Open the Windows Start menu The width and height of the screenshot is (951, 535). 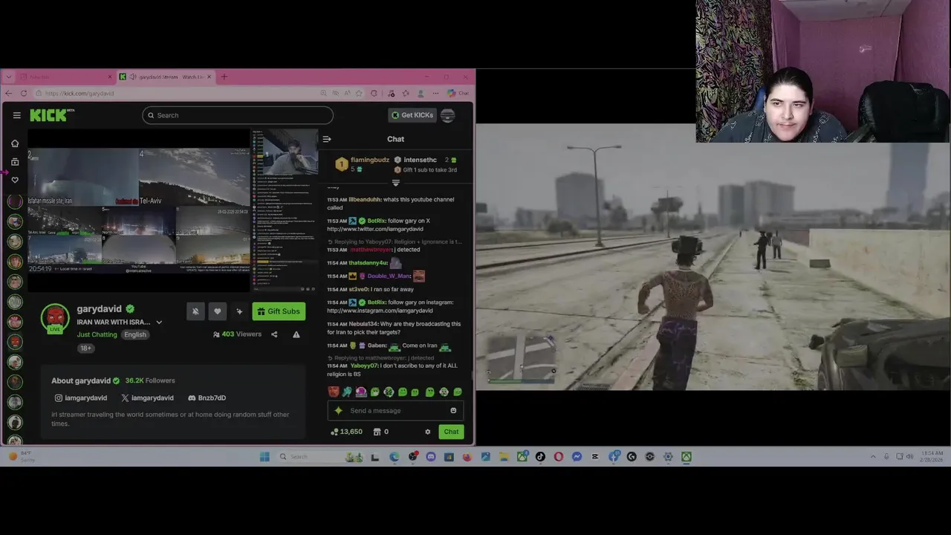[264, 457]
